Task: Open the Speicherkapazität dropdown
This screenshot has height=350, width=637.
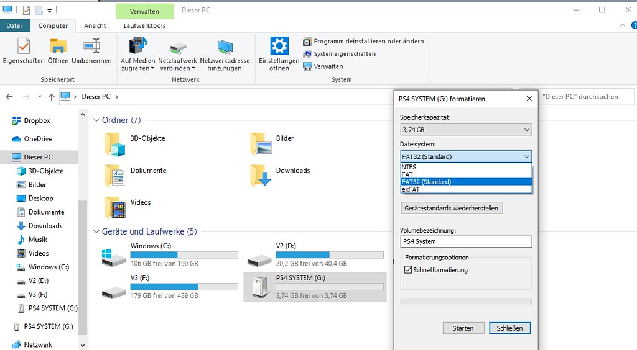Action: pyautogui.click(x=466, y=130)
